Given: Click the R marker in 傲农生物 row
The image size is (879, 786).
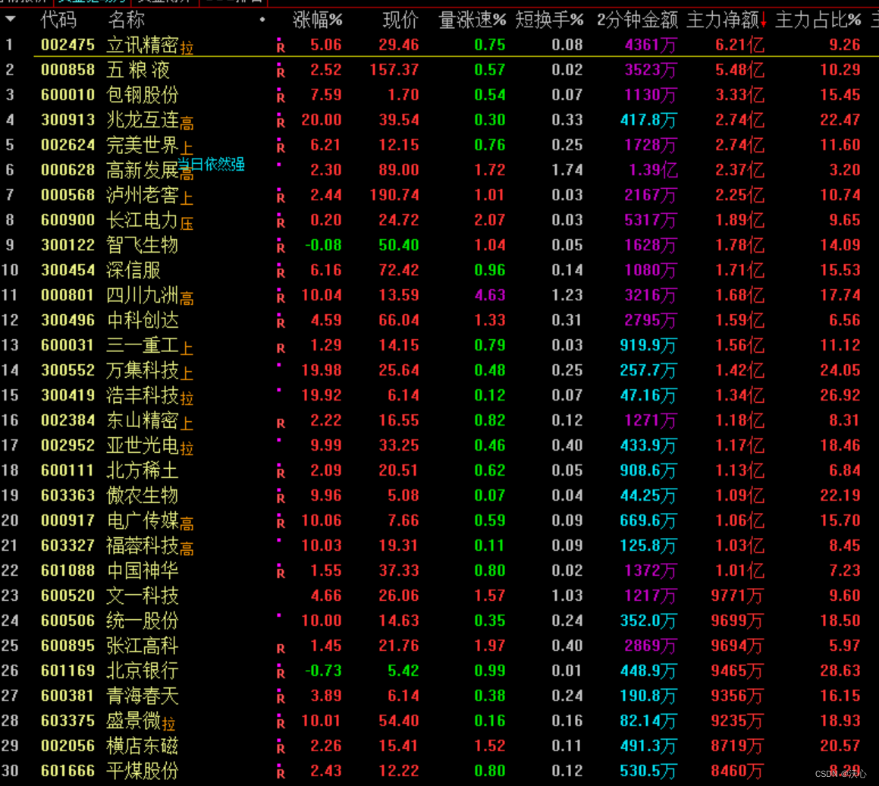Looking at the screenshot, I should pos(281,498).
